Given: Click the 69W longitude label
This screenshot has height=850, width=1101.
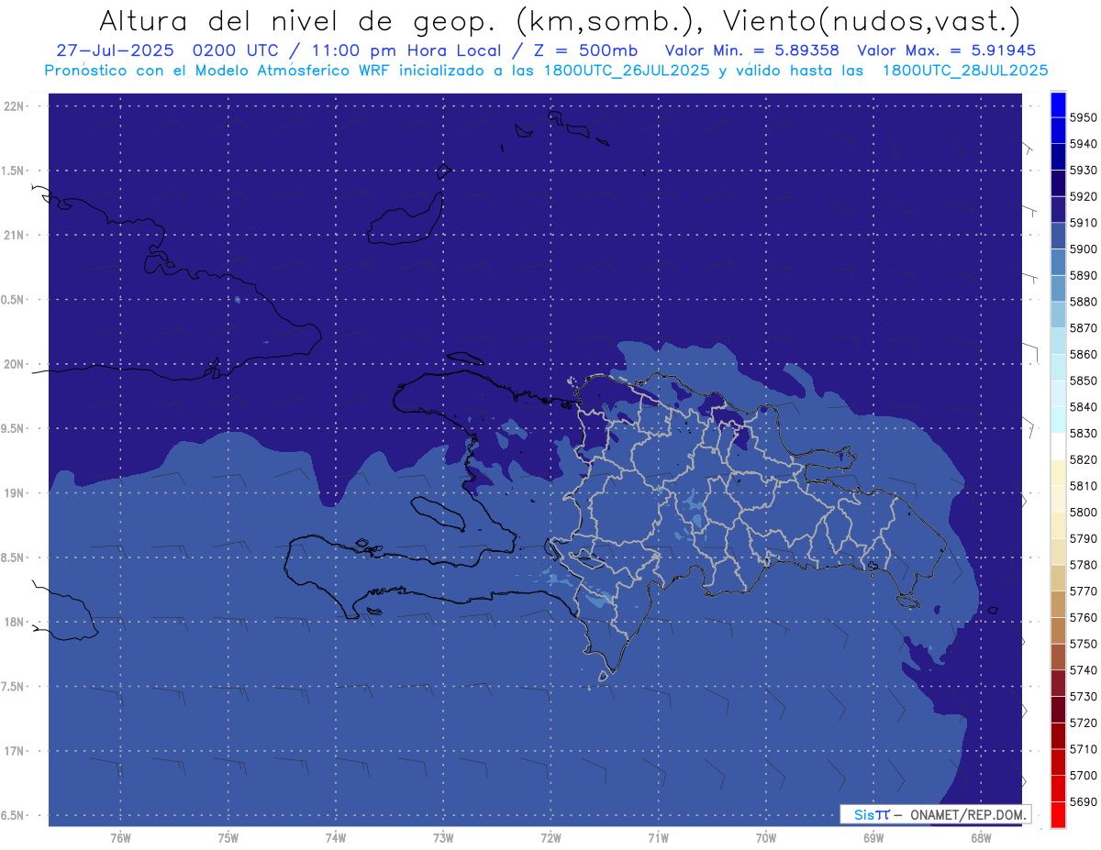Looking at the screenshot, I should tap(873, 838).
